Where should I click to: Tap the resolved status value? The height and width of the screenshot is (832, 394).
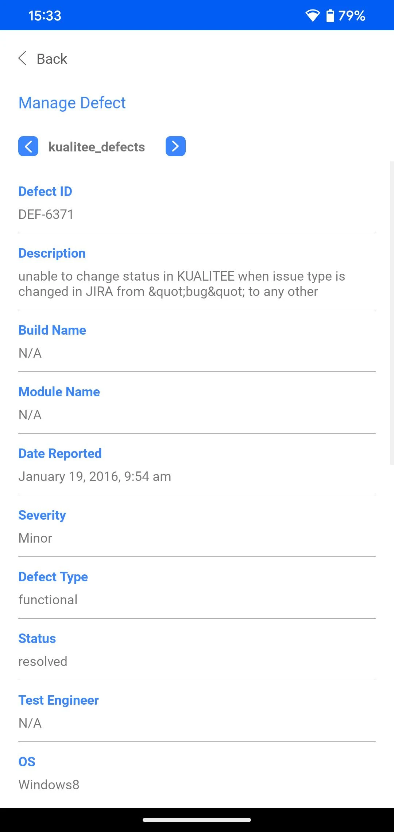[x=43, y=662]
